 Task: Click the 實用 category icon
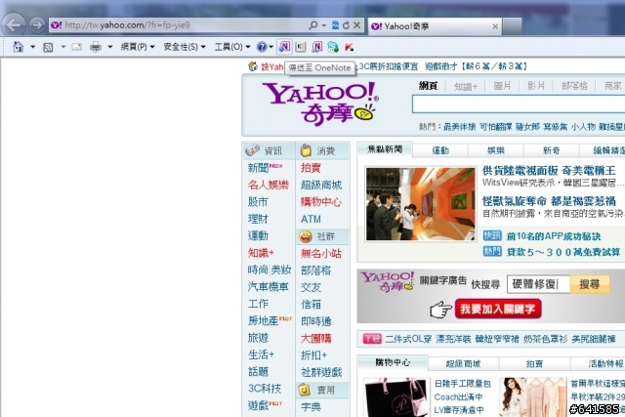point(304,390)
